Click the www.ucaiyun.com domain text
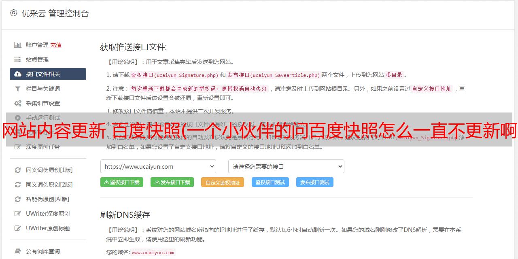The width and height of the screenshot is (518, 259). click(x=153, y=253)
